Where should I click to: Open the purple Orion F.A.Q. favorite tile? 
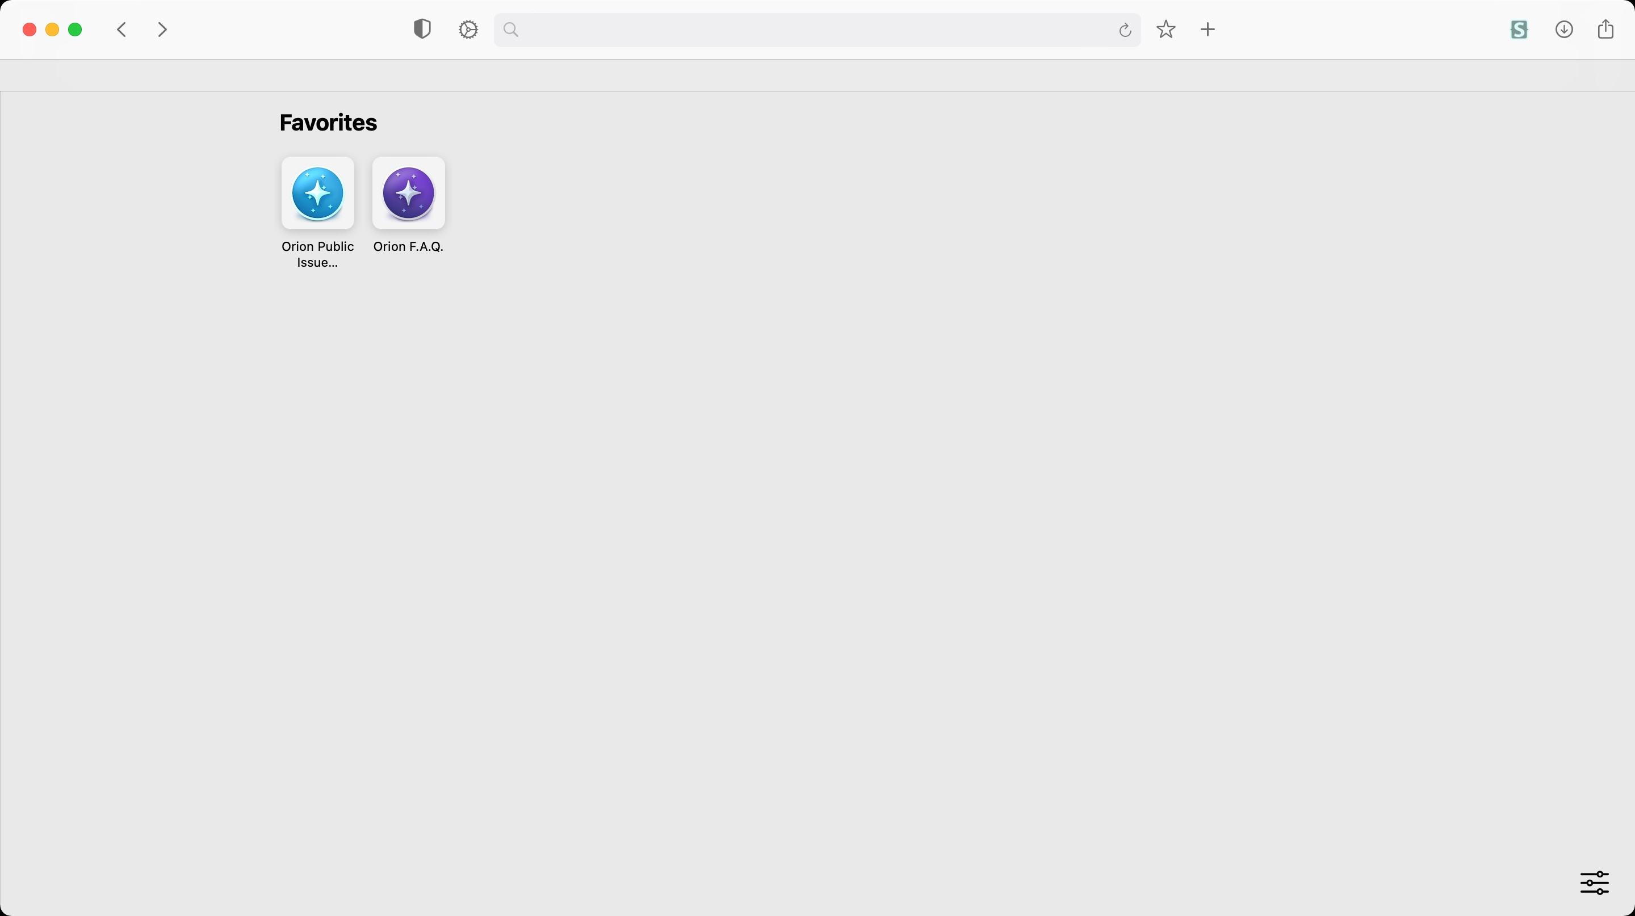(408, 193)
